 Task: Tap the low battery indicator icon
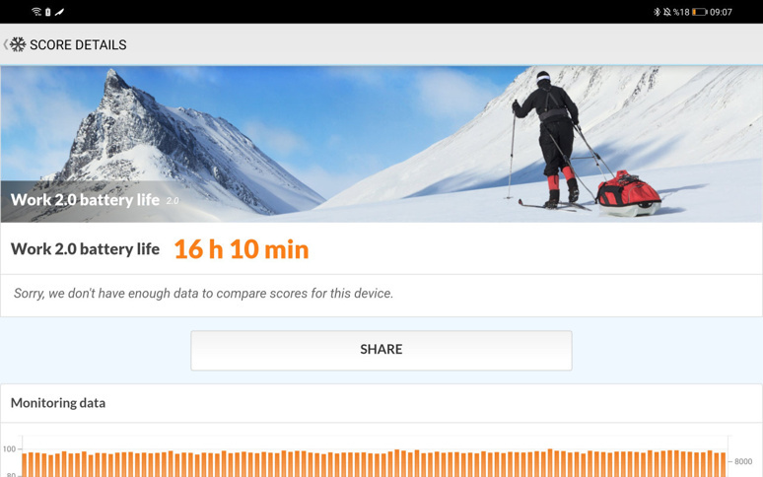(699, 12)
